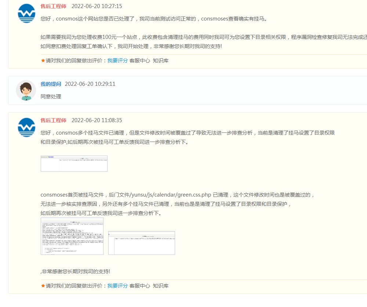Click the 售后工程师 name on the 10:27:15 reply
The height and width of the screenshot is (307, 367).
54,6
